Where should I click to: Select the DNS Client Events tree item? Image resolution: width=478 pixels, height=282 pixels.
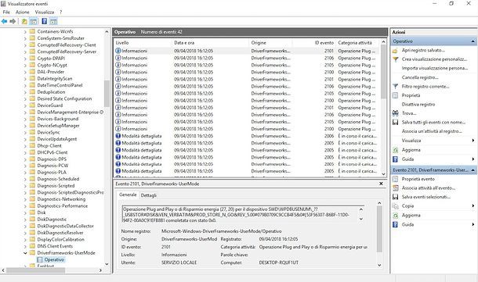point(55,246)
